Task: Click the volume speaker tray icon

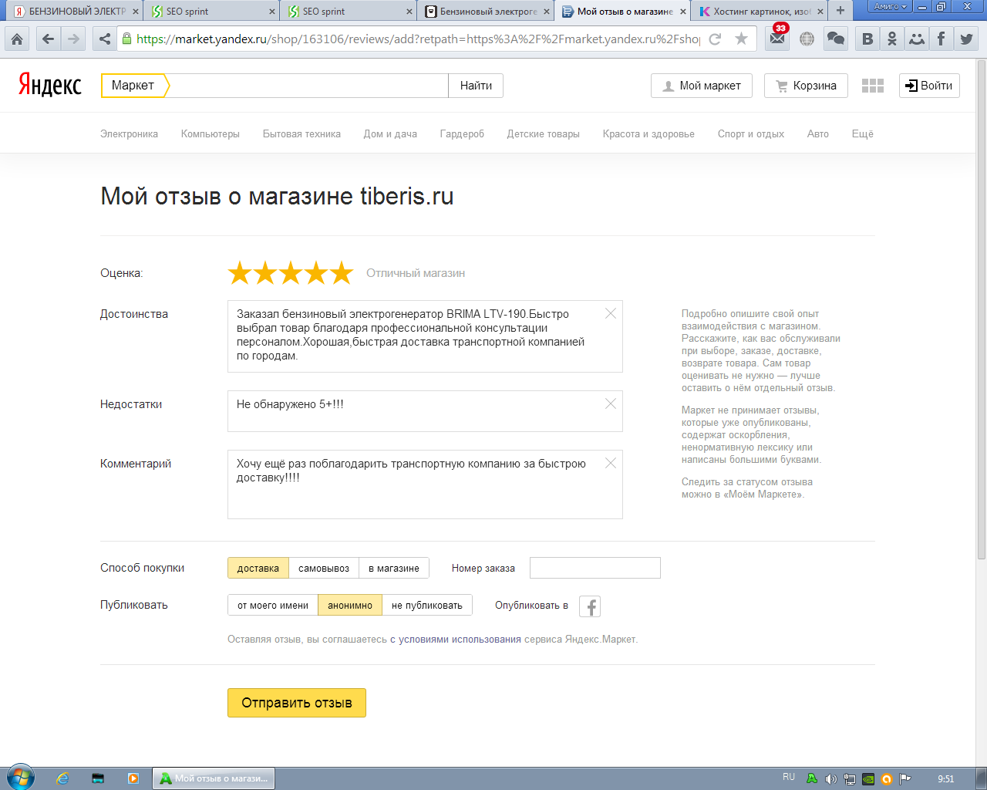Action: pyautogui.click(x=830, y=778)
